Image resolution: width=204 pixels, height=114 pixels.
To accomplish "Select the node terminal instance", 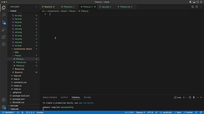I will tap(178, 98).
